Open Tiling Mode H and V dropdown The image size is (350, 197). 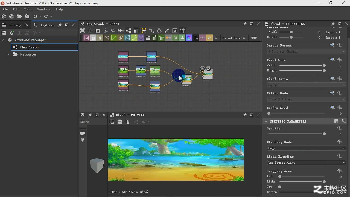[x=307, y=99]
